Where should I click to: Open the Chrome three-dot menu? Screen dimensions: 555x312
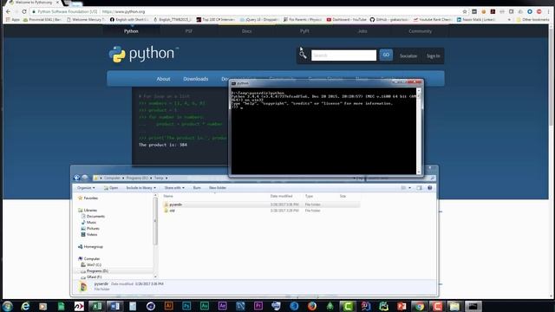pos(548,11)
